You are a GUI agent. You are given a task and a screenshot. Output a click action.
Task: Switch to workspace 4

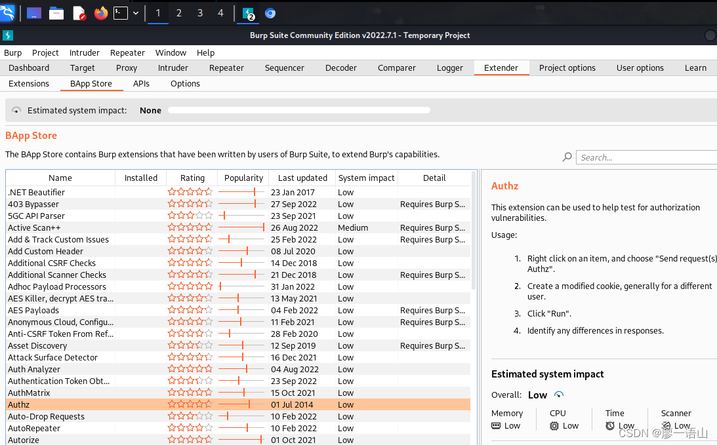(220, 13)
